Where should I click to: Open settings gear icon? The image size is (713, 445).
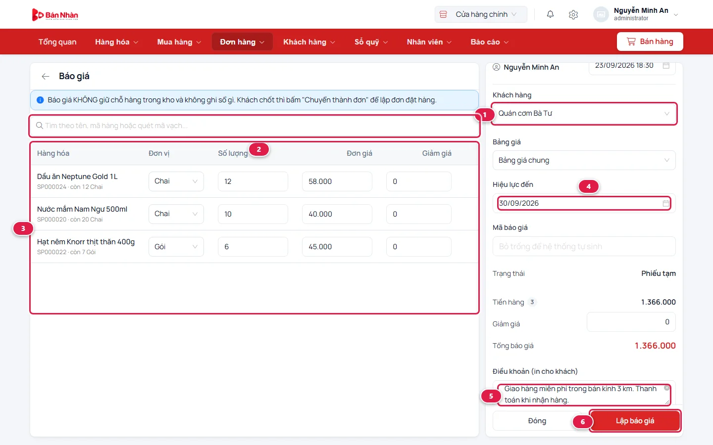tap(573, 14)
